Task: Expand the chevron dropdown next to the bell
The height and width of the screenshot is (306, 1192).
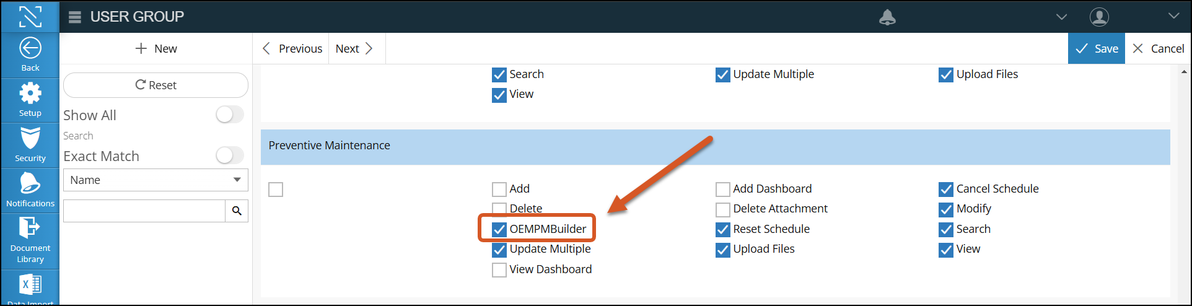Action: pyautogui.click(x=1061, y=17)
